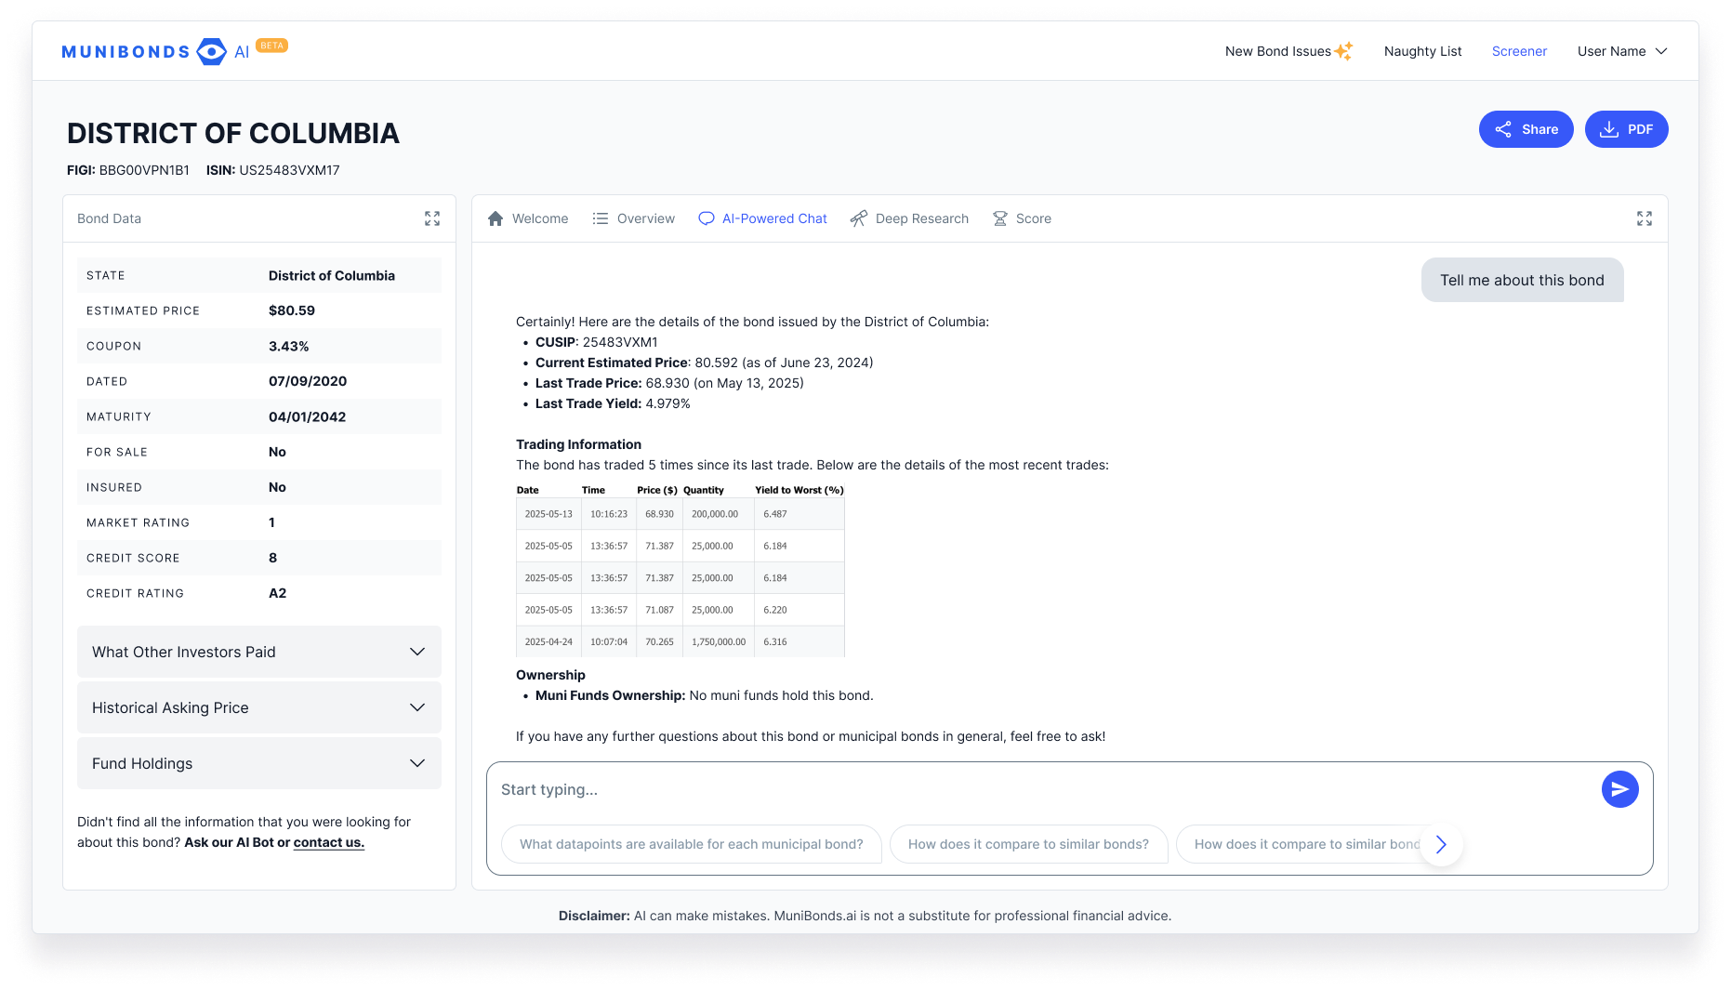Go to the Deep Research tab
Screen dimensions: 1731x990
909,218
